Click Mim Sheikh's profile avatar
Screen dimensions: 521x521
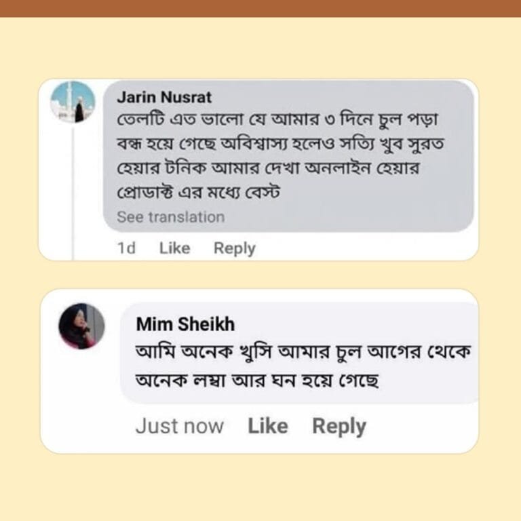point(81,326)
